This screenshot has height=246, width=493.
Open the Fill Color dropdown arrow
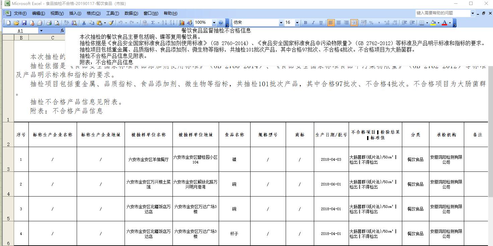(x=439, y=23)
